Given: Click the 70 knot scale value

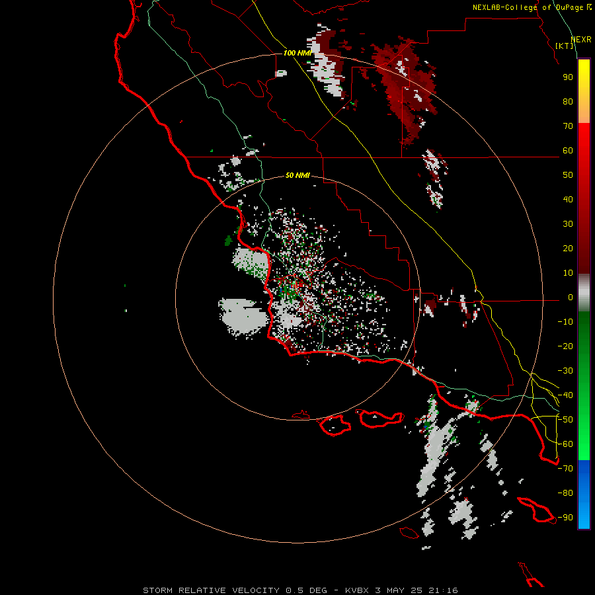Looking at the screenshot, I should tap(568, 126).
